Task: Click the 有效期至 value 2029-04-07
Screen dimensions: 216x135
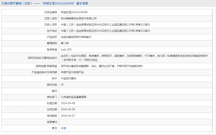Action: coord(68,116)
